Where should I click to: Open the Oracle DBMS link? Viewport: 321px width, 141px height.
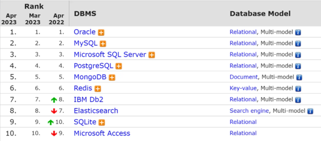tap(85, 32)
